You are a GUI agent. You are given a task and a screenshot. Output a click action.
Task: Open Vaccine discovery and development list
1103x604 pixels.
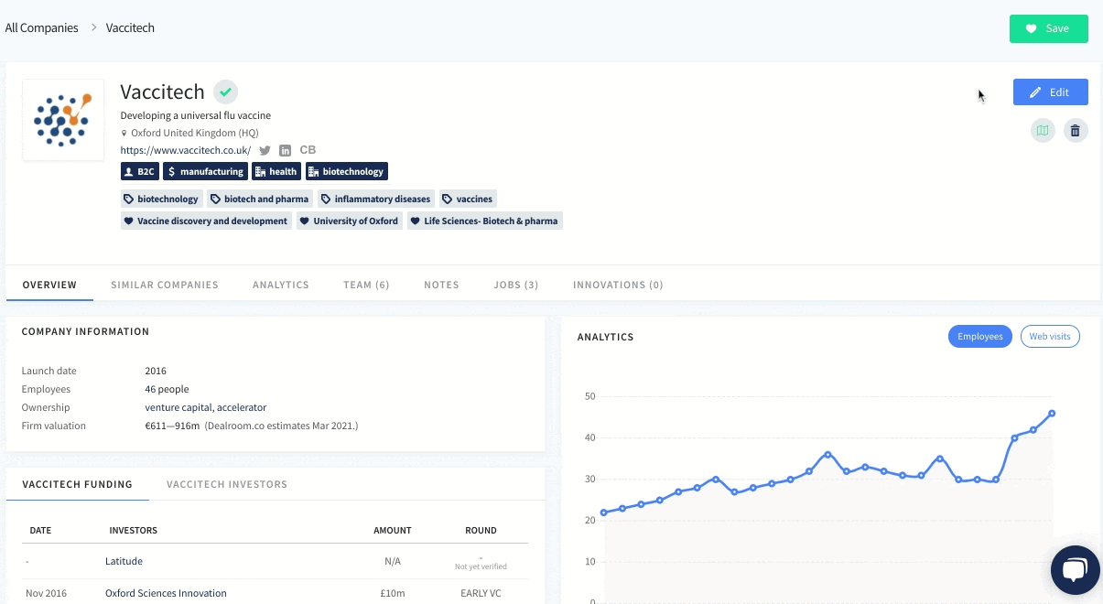tap(206, 221)
